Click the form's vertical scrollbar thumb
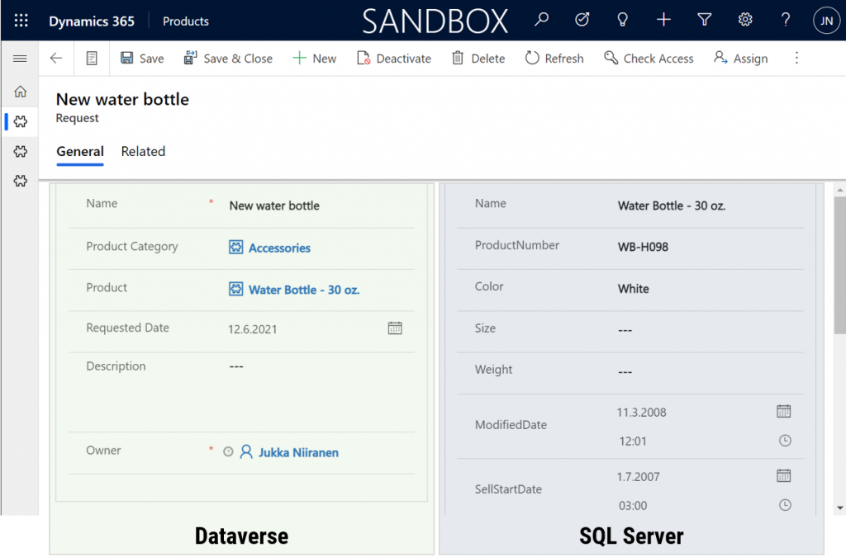This screenshot has height=557, width=846. point(839,265)
